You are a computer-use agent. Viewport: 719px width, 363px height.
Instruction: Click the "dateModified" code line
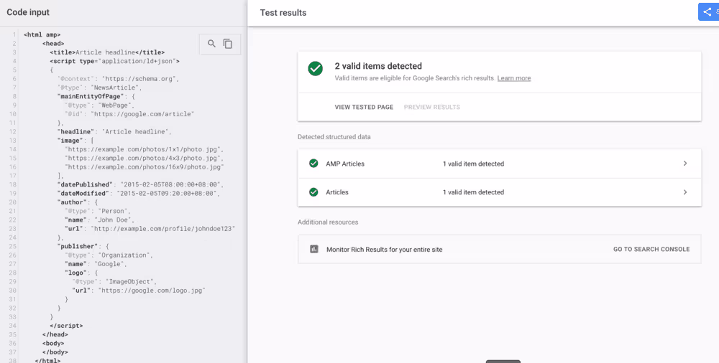pyautogui.click(x=139, y=194)
